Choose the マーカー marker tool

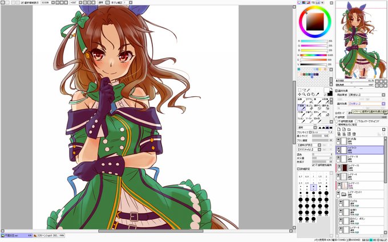pyautogui.click(x=309, y=120)
